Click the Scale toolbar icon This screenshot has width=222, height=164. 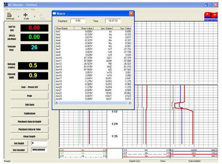click(26, 16)
